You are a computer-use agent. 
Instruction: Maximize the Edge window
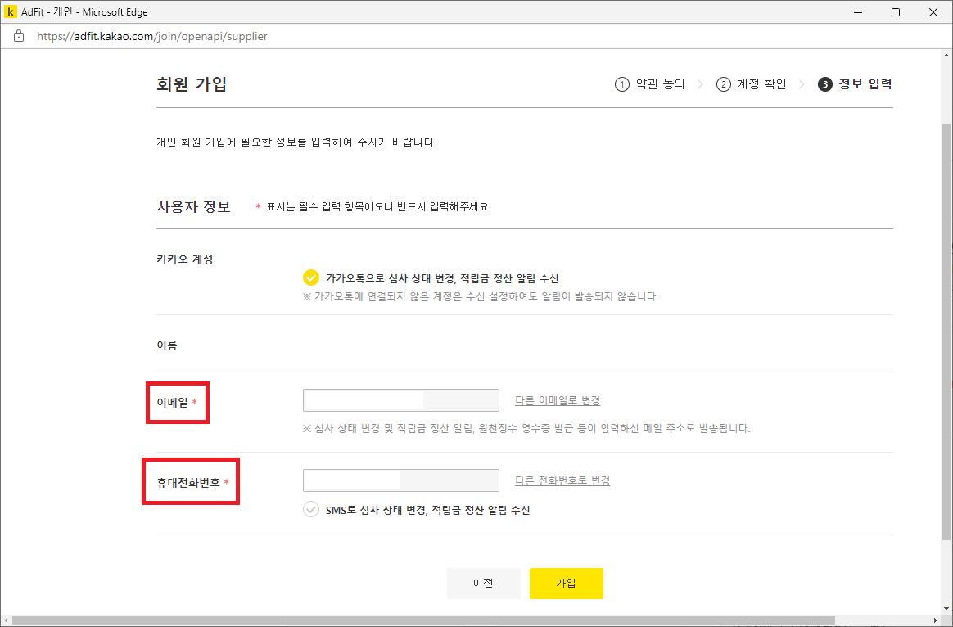pyautogui.click(x=895, y=12)
